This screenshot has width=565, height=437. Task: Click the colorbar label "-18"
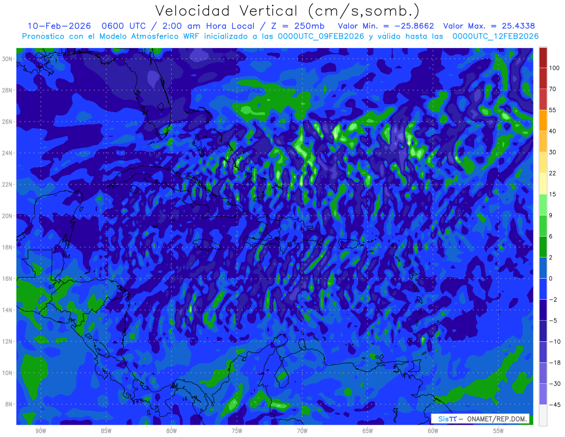tap(554, 363)
